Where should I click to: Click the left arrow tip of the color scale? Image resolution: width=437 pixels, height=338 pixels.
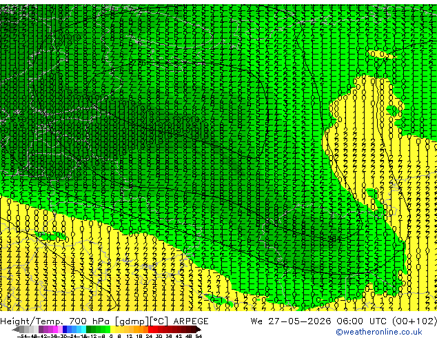coord(13,329)
